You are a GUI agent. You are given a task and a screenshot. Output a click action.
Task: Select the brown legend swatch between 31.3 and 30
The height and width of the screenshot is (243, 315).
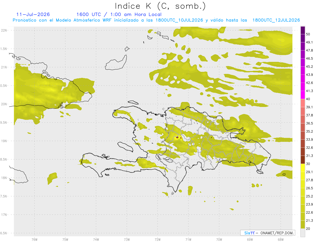[x=303, y=160]
